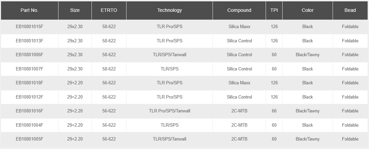Select the Bead column header
The width and height of the screenshot is (369, 149).
(x=350, y=10)
